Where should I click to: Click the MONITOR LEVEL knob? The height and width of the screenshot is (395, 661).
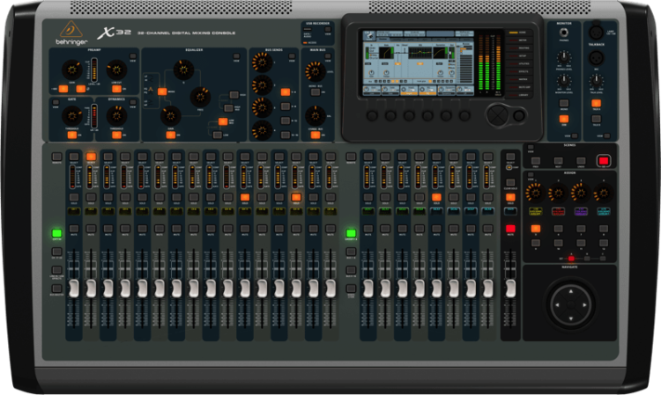[x=564, y=80]
